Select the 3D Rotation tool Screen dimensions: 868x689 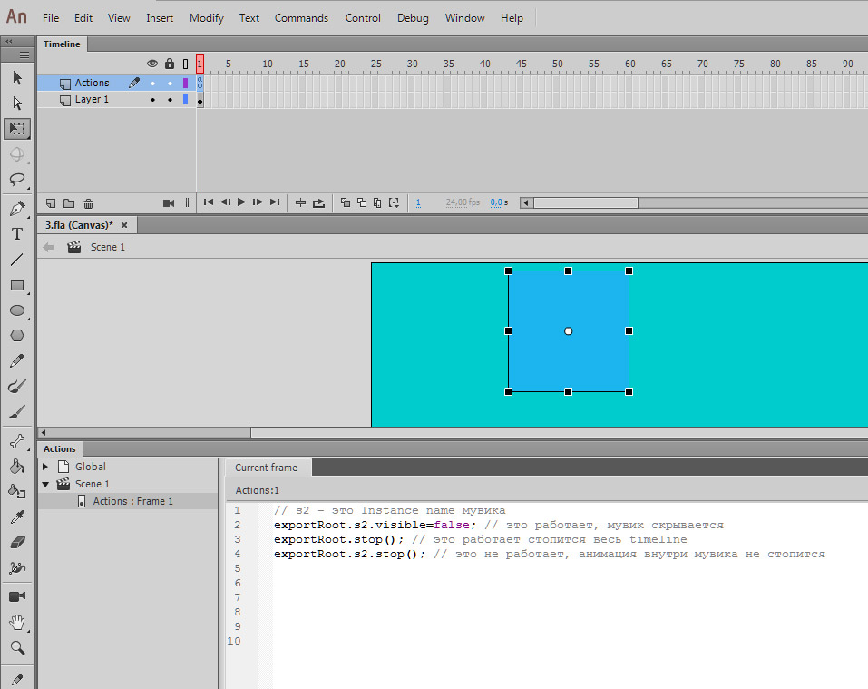(x=17, y=154)
